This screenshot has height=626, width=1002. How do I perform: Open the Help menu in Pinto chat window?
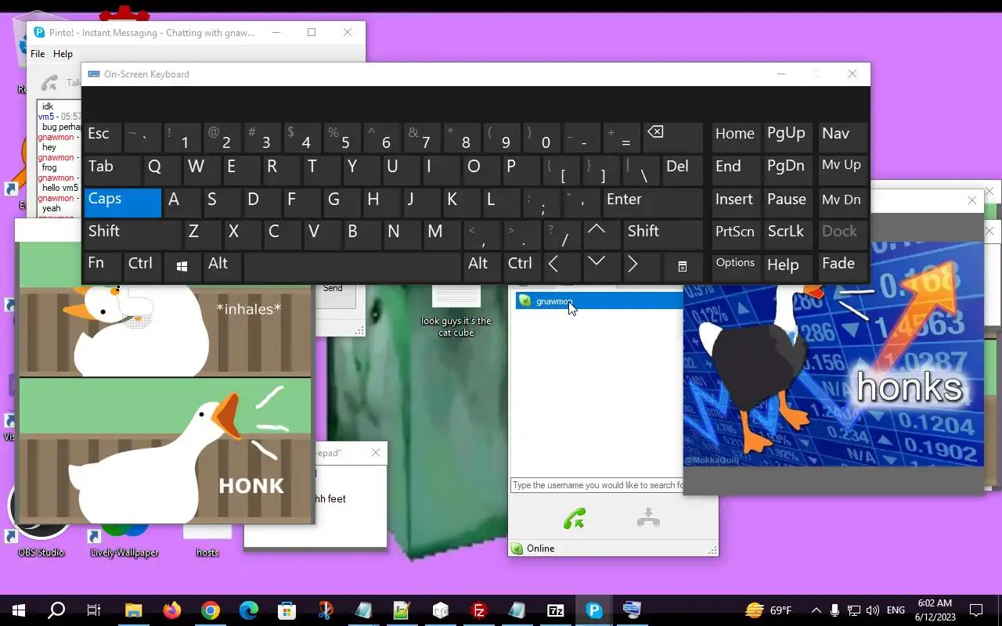tap(63, 54)
